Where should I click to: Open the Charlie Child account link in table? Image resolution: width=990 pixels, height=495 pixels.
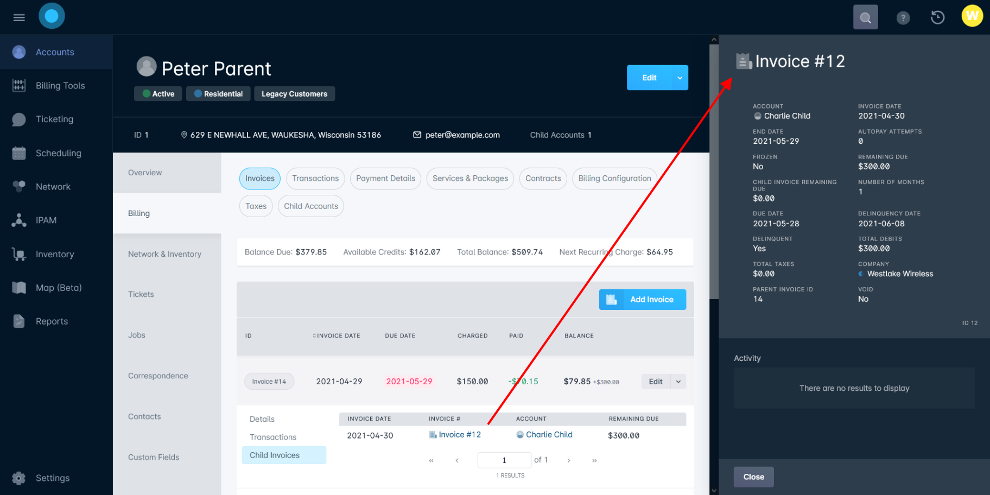[549, 435]
